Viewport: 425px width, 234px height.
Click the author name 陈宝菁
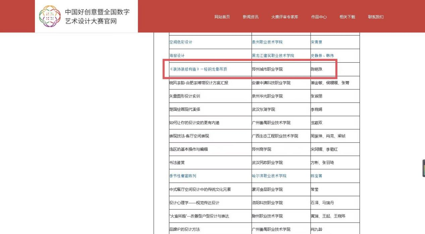pos(316,176)
